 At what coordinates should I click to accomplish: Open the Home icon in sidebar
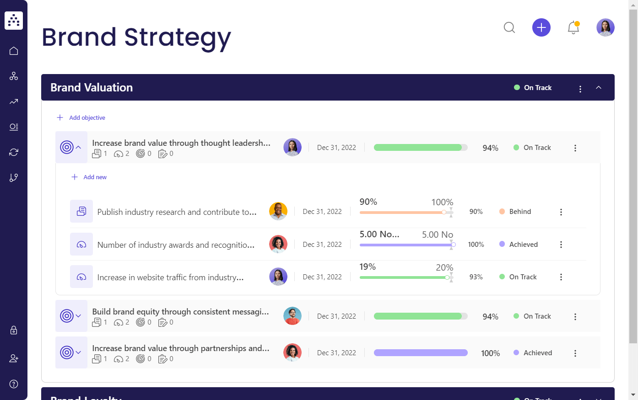coord(14,51)
